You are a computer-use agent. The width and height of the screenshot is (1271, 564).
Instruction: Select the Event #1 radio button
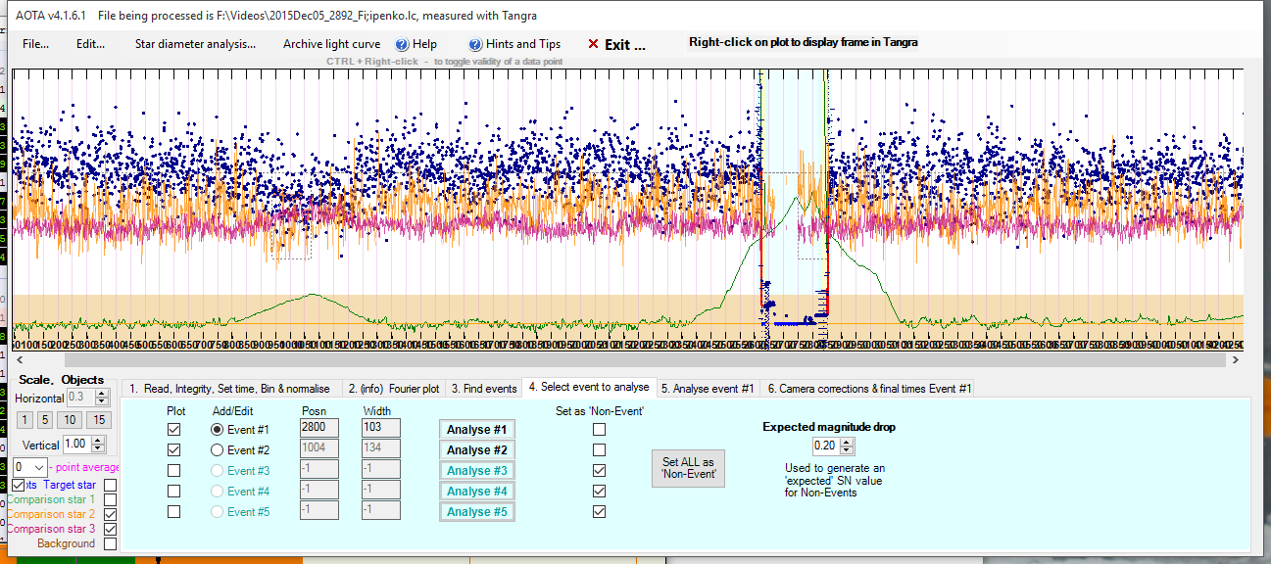[x=218, y=430]
